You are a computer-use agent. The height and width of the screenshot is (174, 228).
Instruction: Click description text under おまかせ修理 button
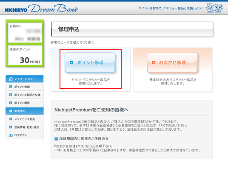[173, 81]
